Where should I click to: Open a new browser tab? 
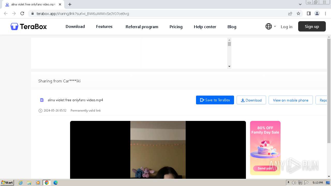(70, 4)
